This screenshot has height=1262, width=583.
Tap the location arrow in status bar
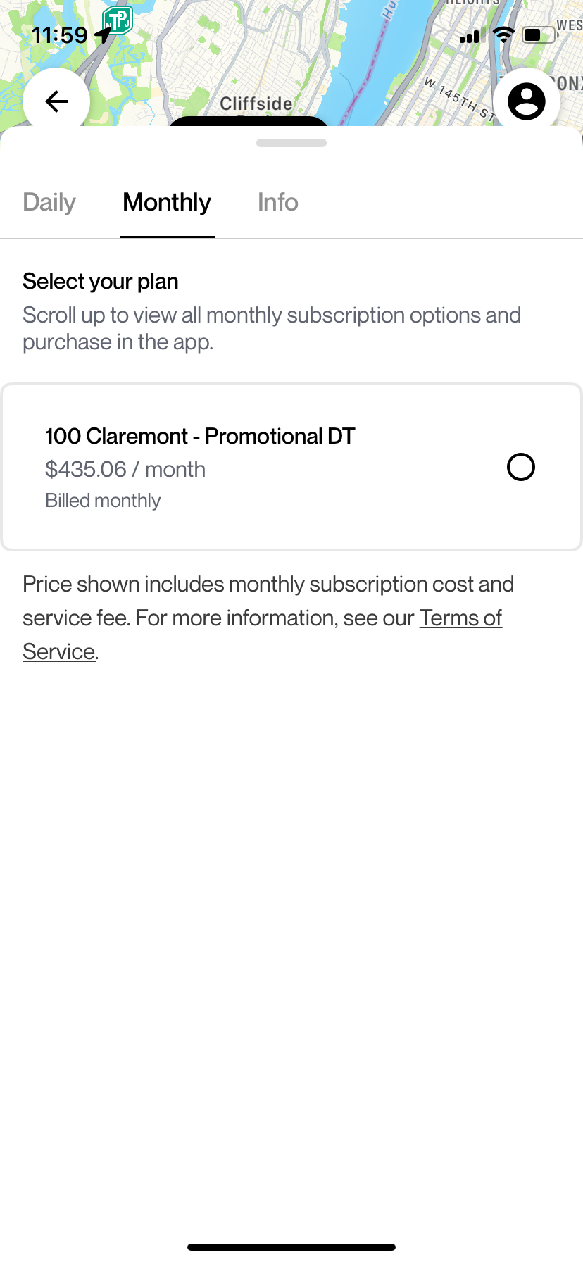[103, 35]
